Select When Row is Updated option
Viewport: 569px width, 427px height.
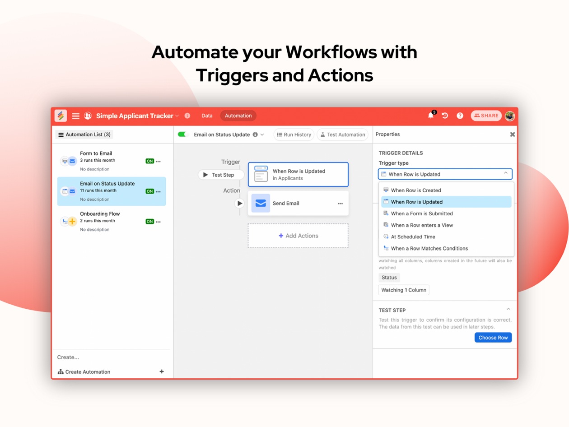click(446, 202)
